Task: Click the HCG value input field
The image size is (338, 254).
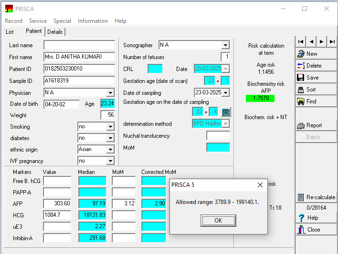Action: [57, 215]
